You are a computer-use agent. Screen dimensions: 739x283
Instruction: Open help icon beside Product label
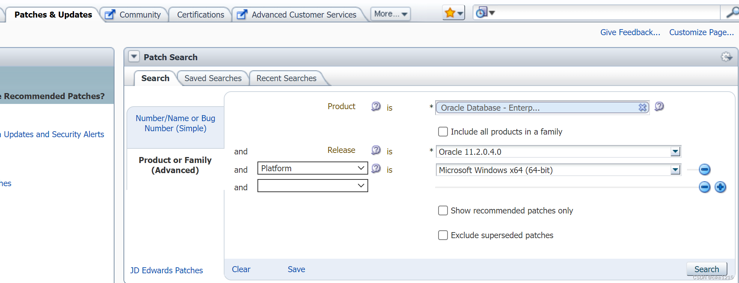(x=376, y=107)
